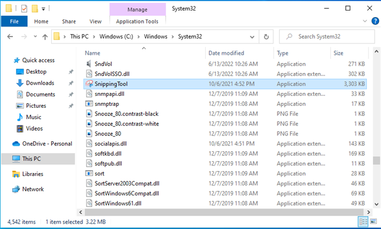
Task: Click the refresh icon beside address bar
Action: (x=266, y=36)
